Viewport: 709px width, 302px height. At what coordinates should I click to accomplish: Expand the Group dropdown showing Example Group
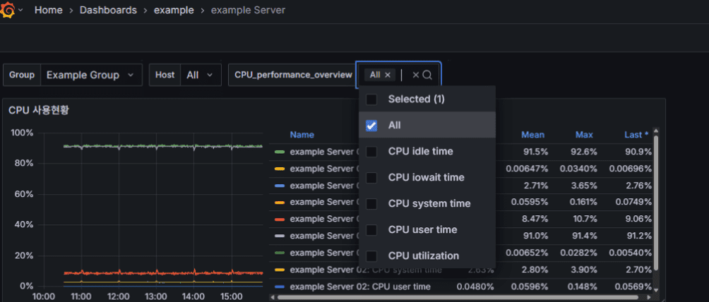pyautogui.click(x=91, y=75)
